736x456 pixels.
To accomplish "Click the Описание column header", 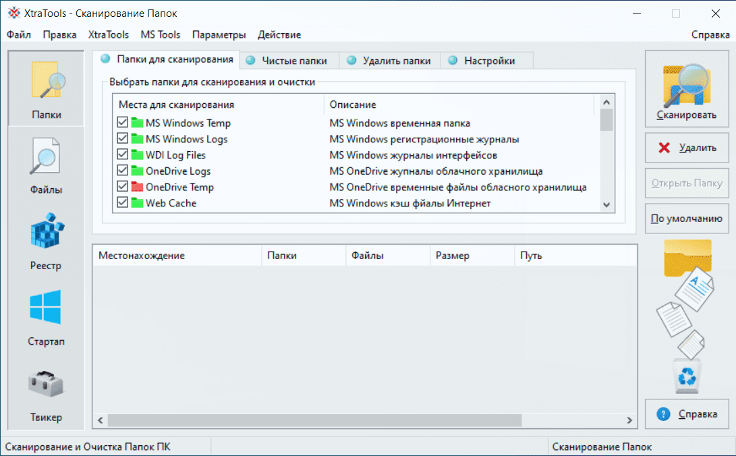I will click(459, 105).
